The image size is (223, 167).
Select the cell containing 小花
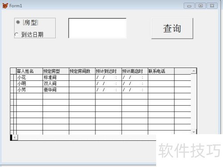pyautogui.click(x=29, y=77)
